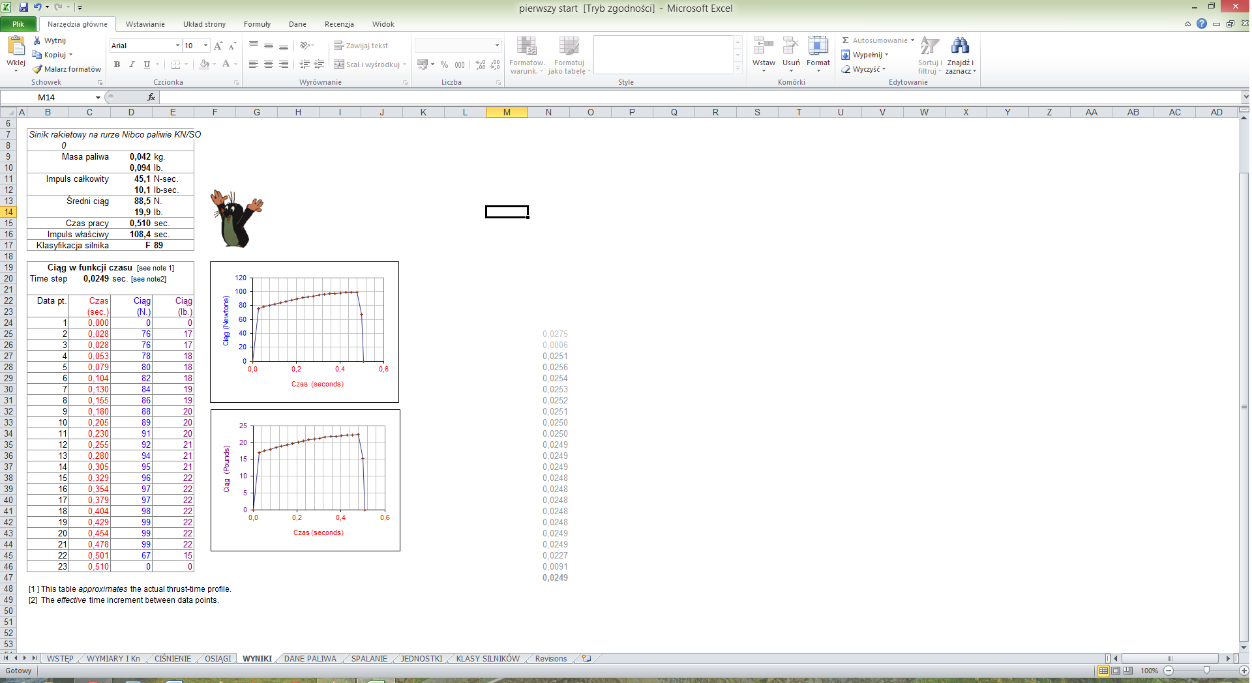Open the Arial font name dropdown
Image resolution: width=1252 pixels, height=683 pixels.
(x=177, y=46)
